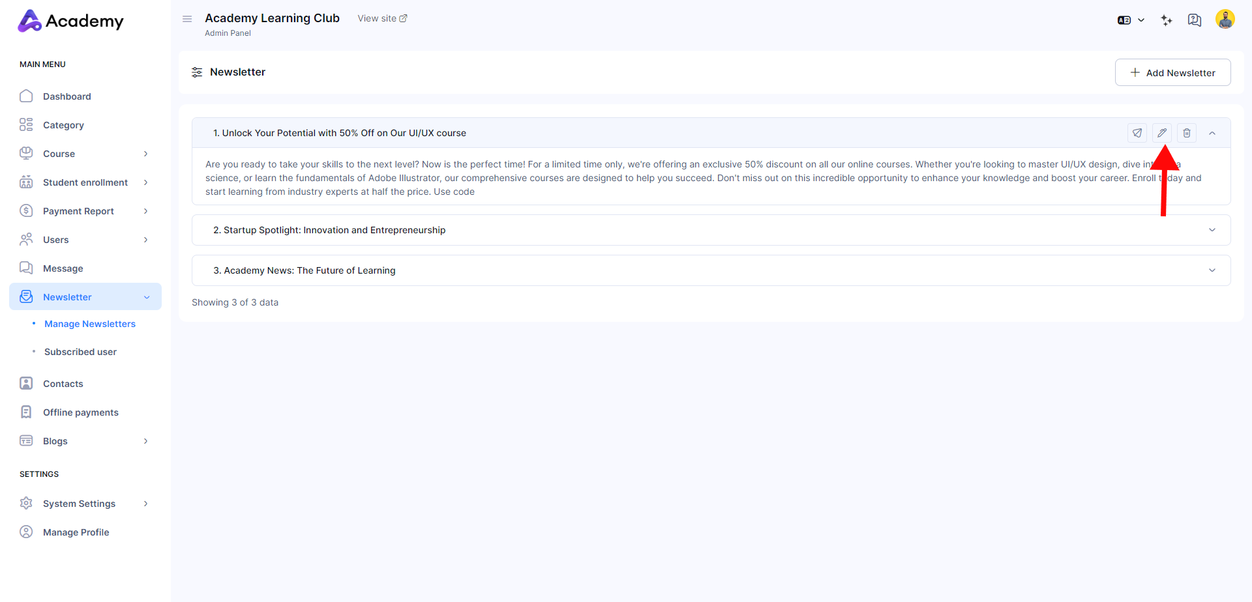Open the AI sparkle assistant icon
Viewport: 1252px width, 602px height.
(x=1167, y=20)
